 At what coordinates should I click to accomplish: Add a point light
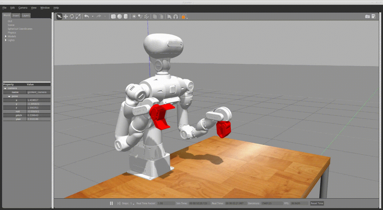(x=134, y=17)
